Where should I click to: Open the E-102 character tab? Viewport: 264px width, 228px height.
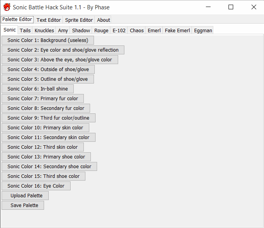[119, 30]
